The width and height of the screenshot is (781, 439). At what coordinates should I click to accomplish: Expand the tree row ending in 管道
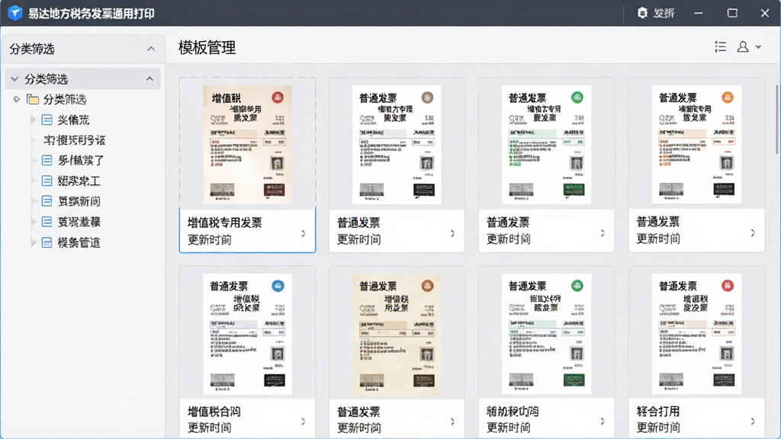tap(34, 242)
